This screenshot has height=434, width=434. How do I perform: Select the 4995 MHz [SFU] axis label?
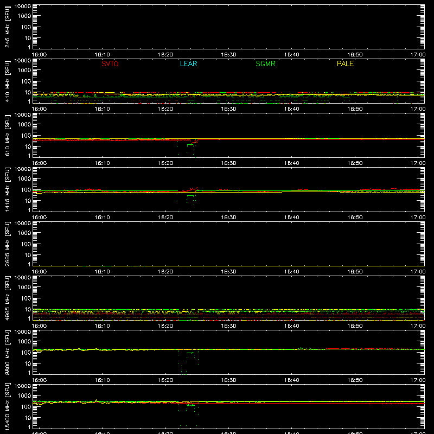click(7, 298)
